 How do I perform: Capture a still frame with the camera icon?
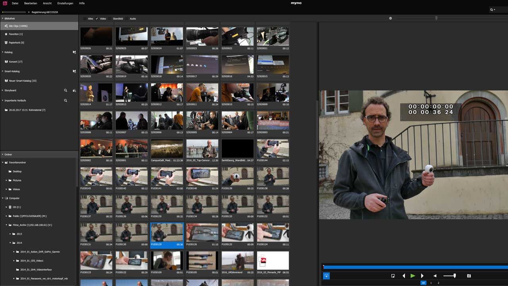point(469,276)
